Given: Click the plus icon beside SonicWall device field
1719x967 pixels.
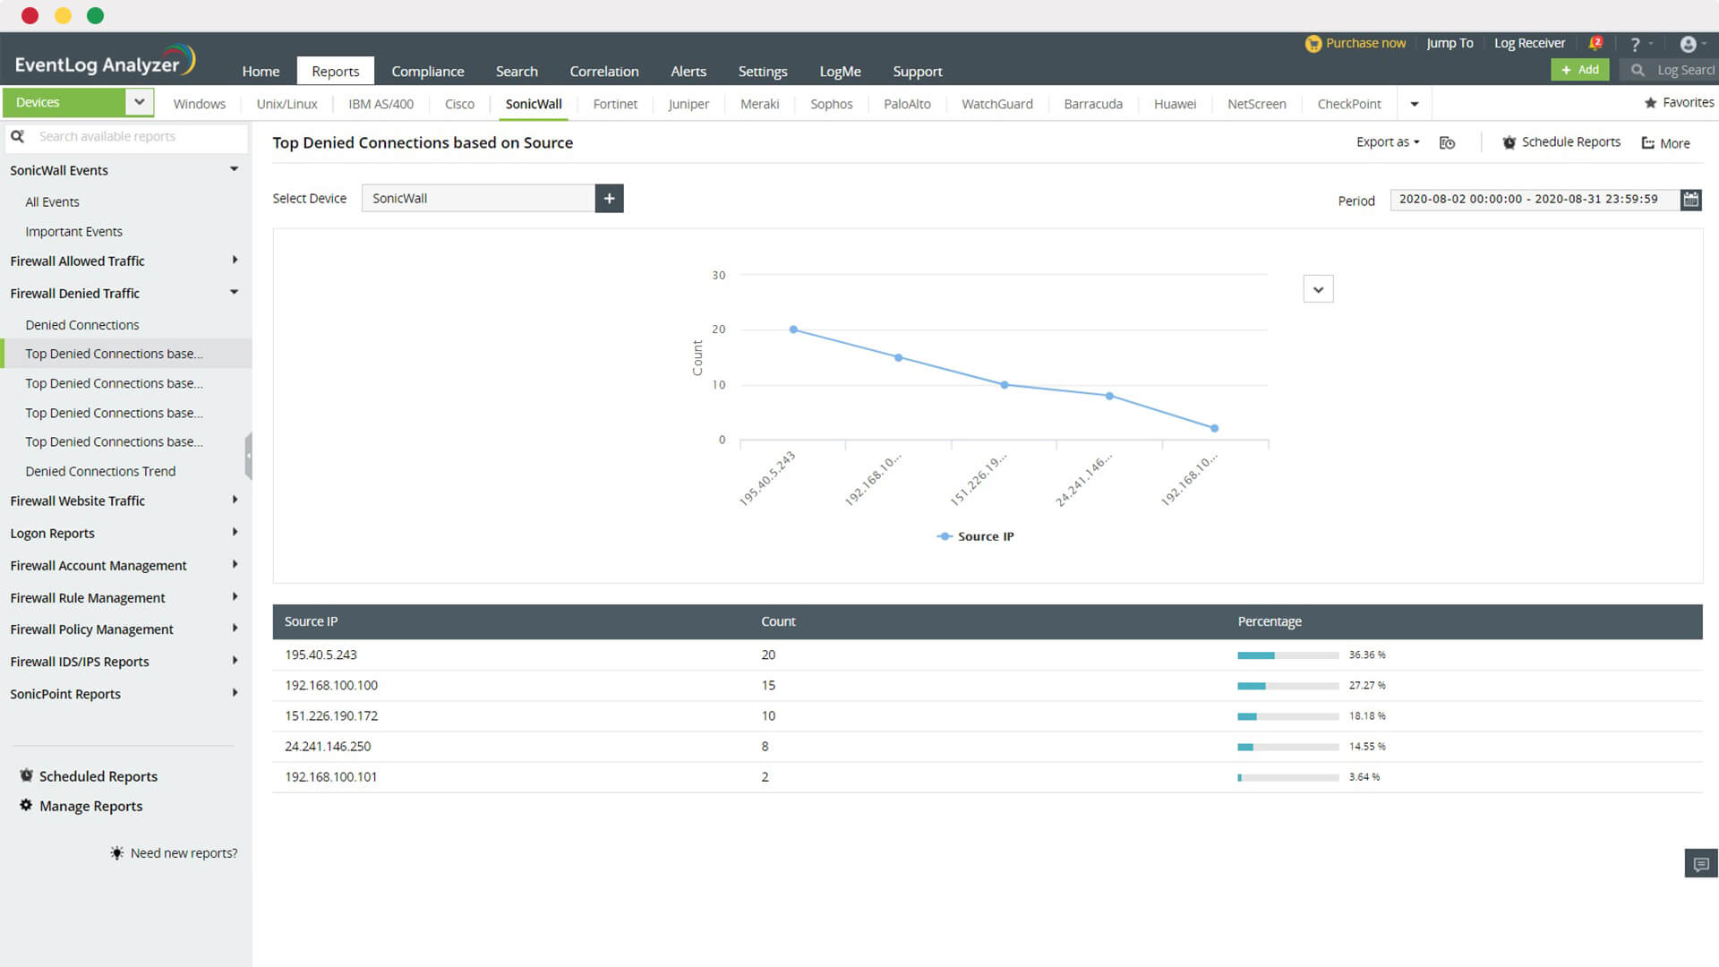Looking at the screenshot, I should click(609, 198).
